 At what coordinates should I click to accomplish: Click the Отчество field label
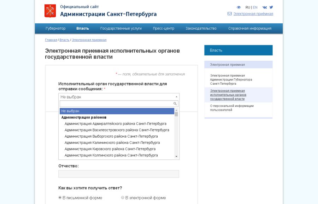click(68, 166)
